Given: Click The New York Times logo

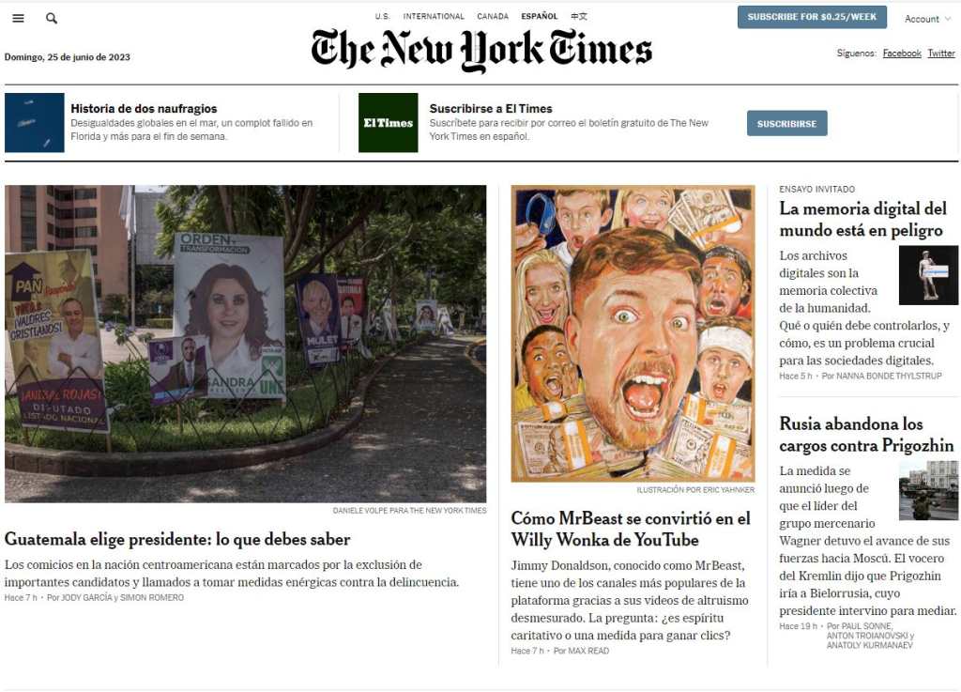Looking at the screenshot, I should click(481, 51).
